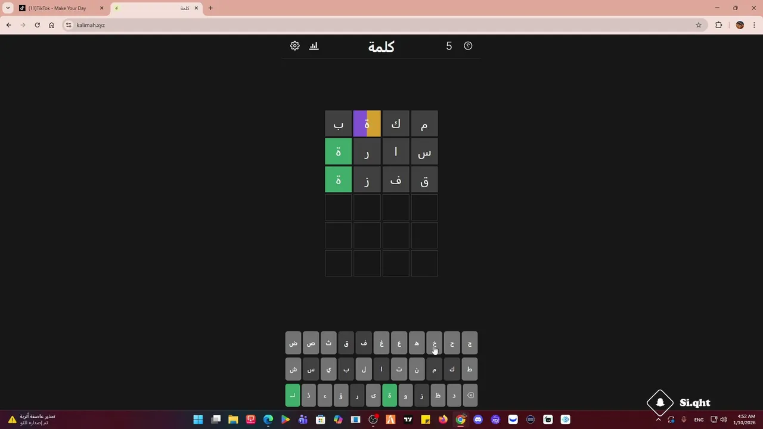Tap the هـ key
Screen dimensions: 763x429
(417, 343)
